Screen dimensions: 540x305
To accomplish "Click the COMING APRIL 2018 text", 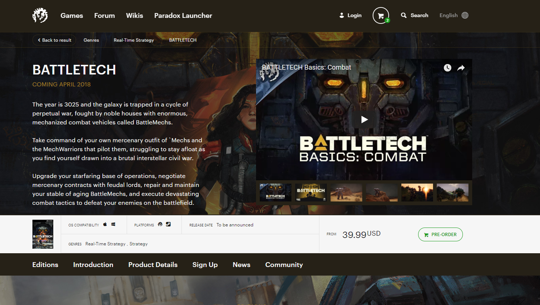I will point(61,85).
